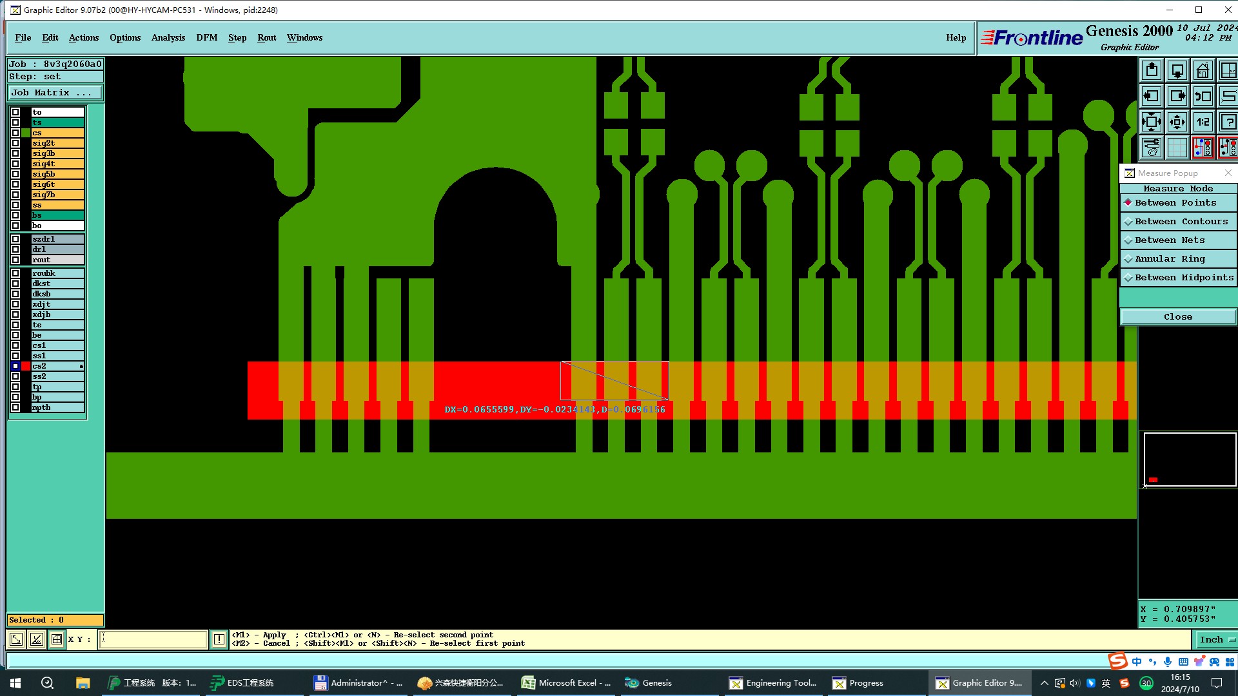Toggle the checkbox for layer drl
Viewport: 1238px width, 696px height.
point(15,249)
